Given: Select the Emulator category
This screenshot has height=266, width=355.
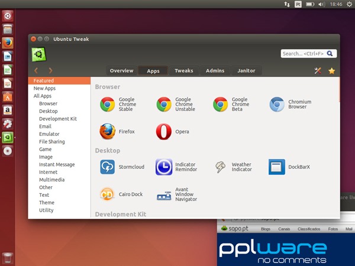Looking at the screenshot, I should [59, 134].
